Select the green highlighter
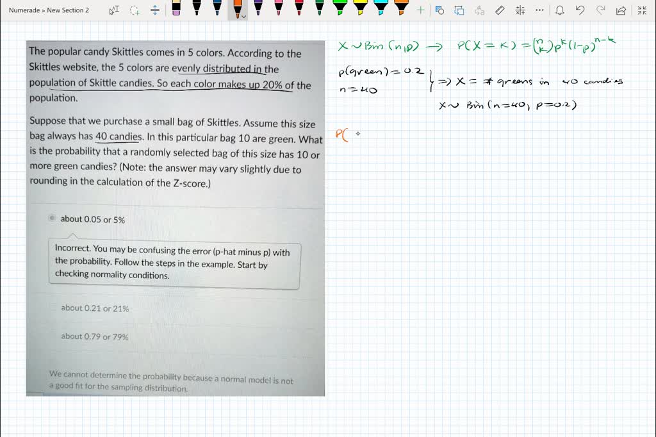 pos(340,8)
